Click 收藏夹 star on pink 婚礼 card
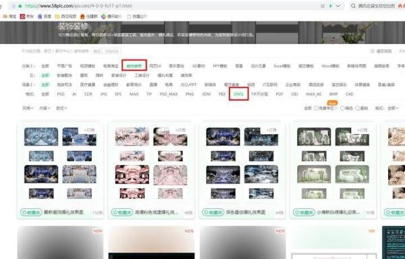The height and width of the screenshot is (259, 405). 122,212
